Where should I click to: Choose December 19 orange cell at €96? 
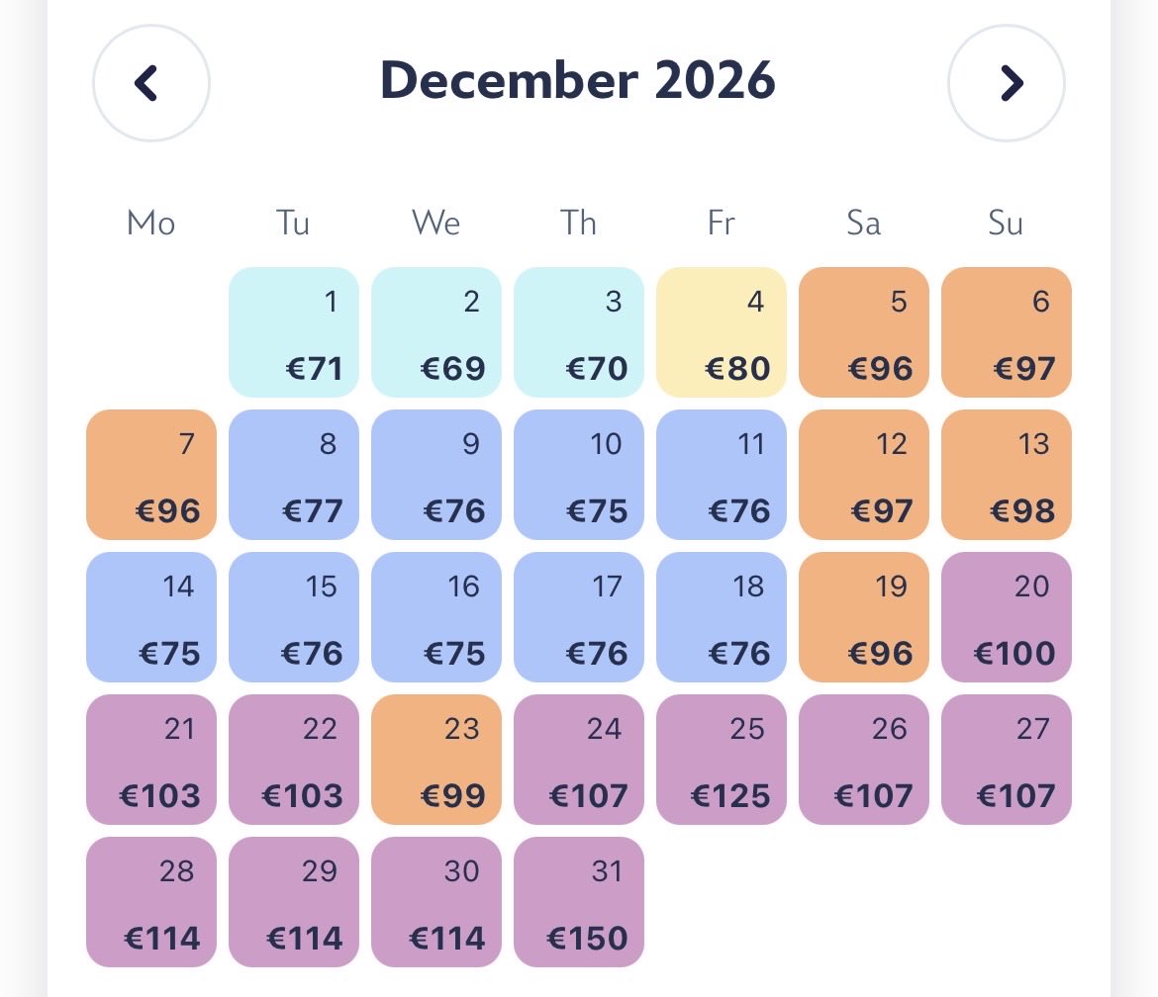tap(864, 617)
